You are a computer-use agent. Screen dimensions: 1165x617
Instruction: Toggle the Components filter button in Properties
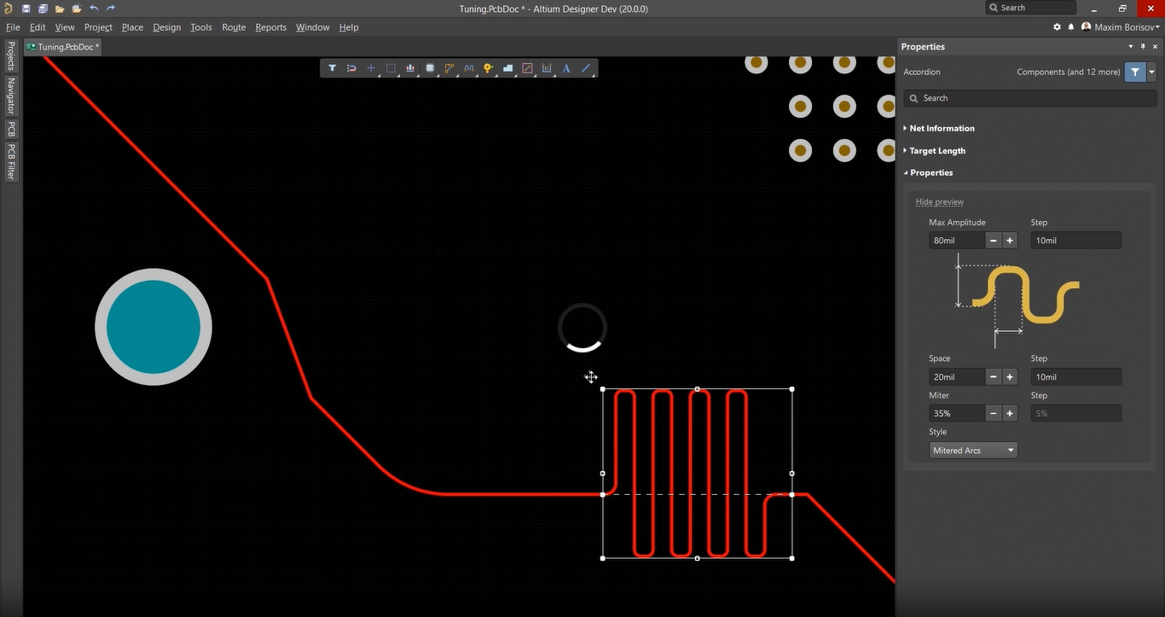click(1135, 72)
